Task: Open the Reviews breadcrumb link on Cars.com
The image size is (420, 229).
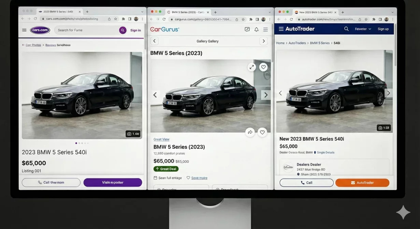Action: pyautogui.click(x=50, y=45)
